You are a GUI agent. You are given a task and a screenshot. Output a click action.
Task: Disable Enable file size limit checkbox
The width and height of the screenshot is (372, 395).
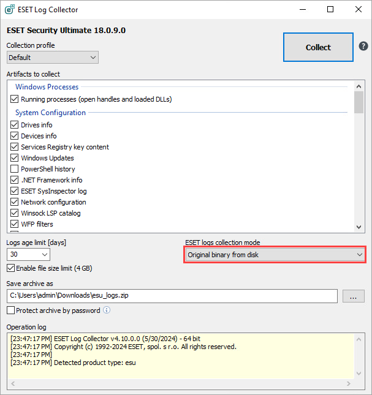(10, 268)
